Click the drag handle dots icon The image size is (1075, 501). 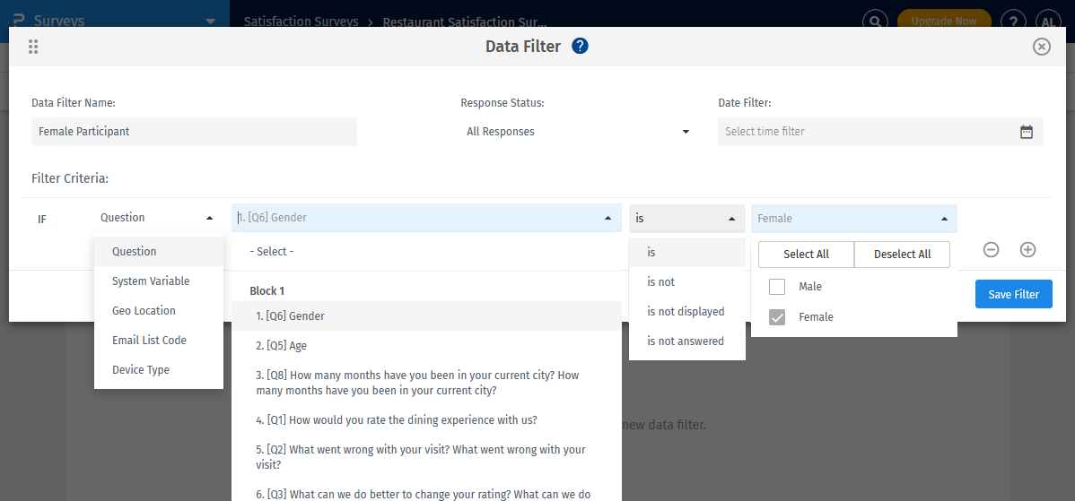point(33,47)
